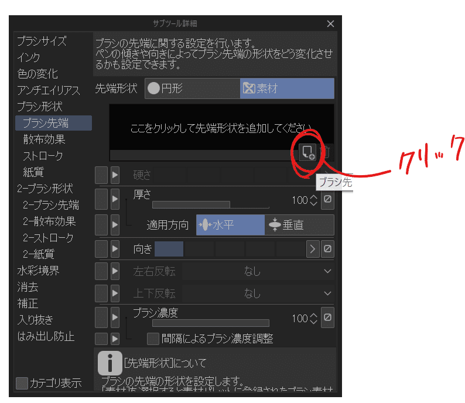
Task: Select ブラシ形状 category
Action: 40,107
